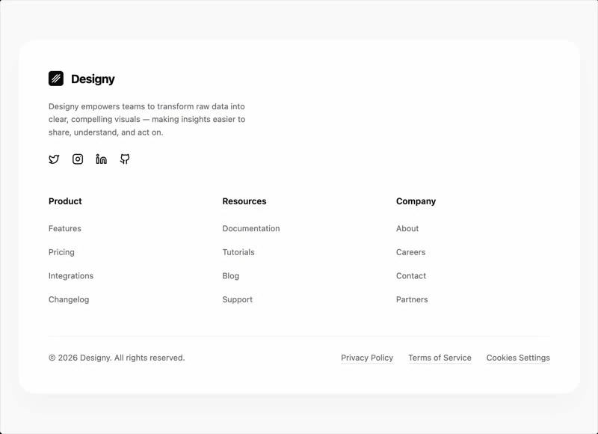The height and width of the screenshot is (434, 598).
Task: Open the Documentation link
Action: point(251,228)
